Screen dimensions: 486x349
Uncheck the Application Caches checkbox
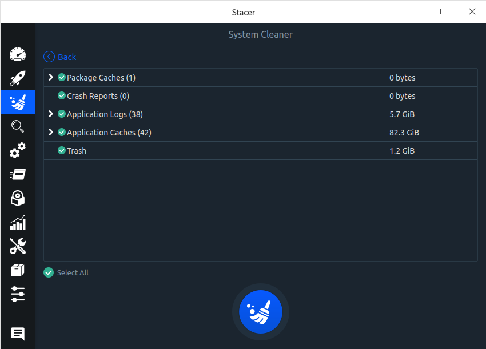[62, 132]
